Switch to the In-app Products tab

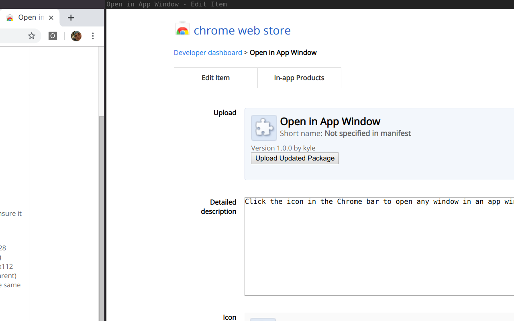pos(299,77)
